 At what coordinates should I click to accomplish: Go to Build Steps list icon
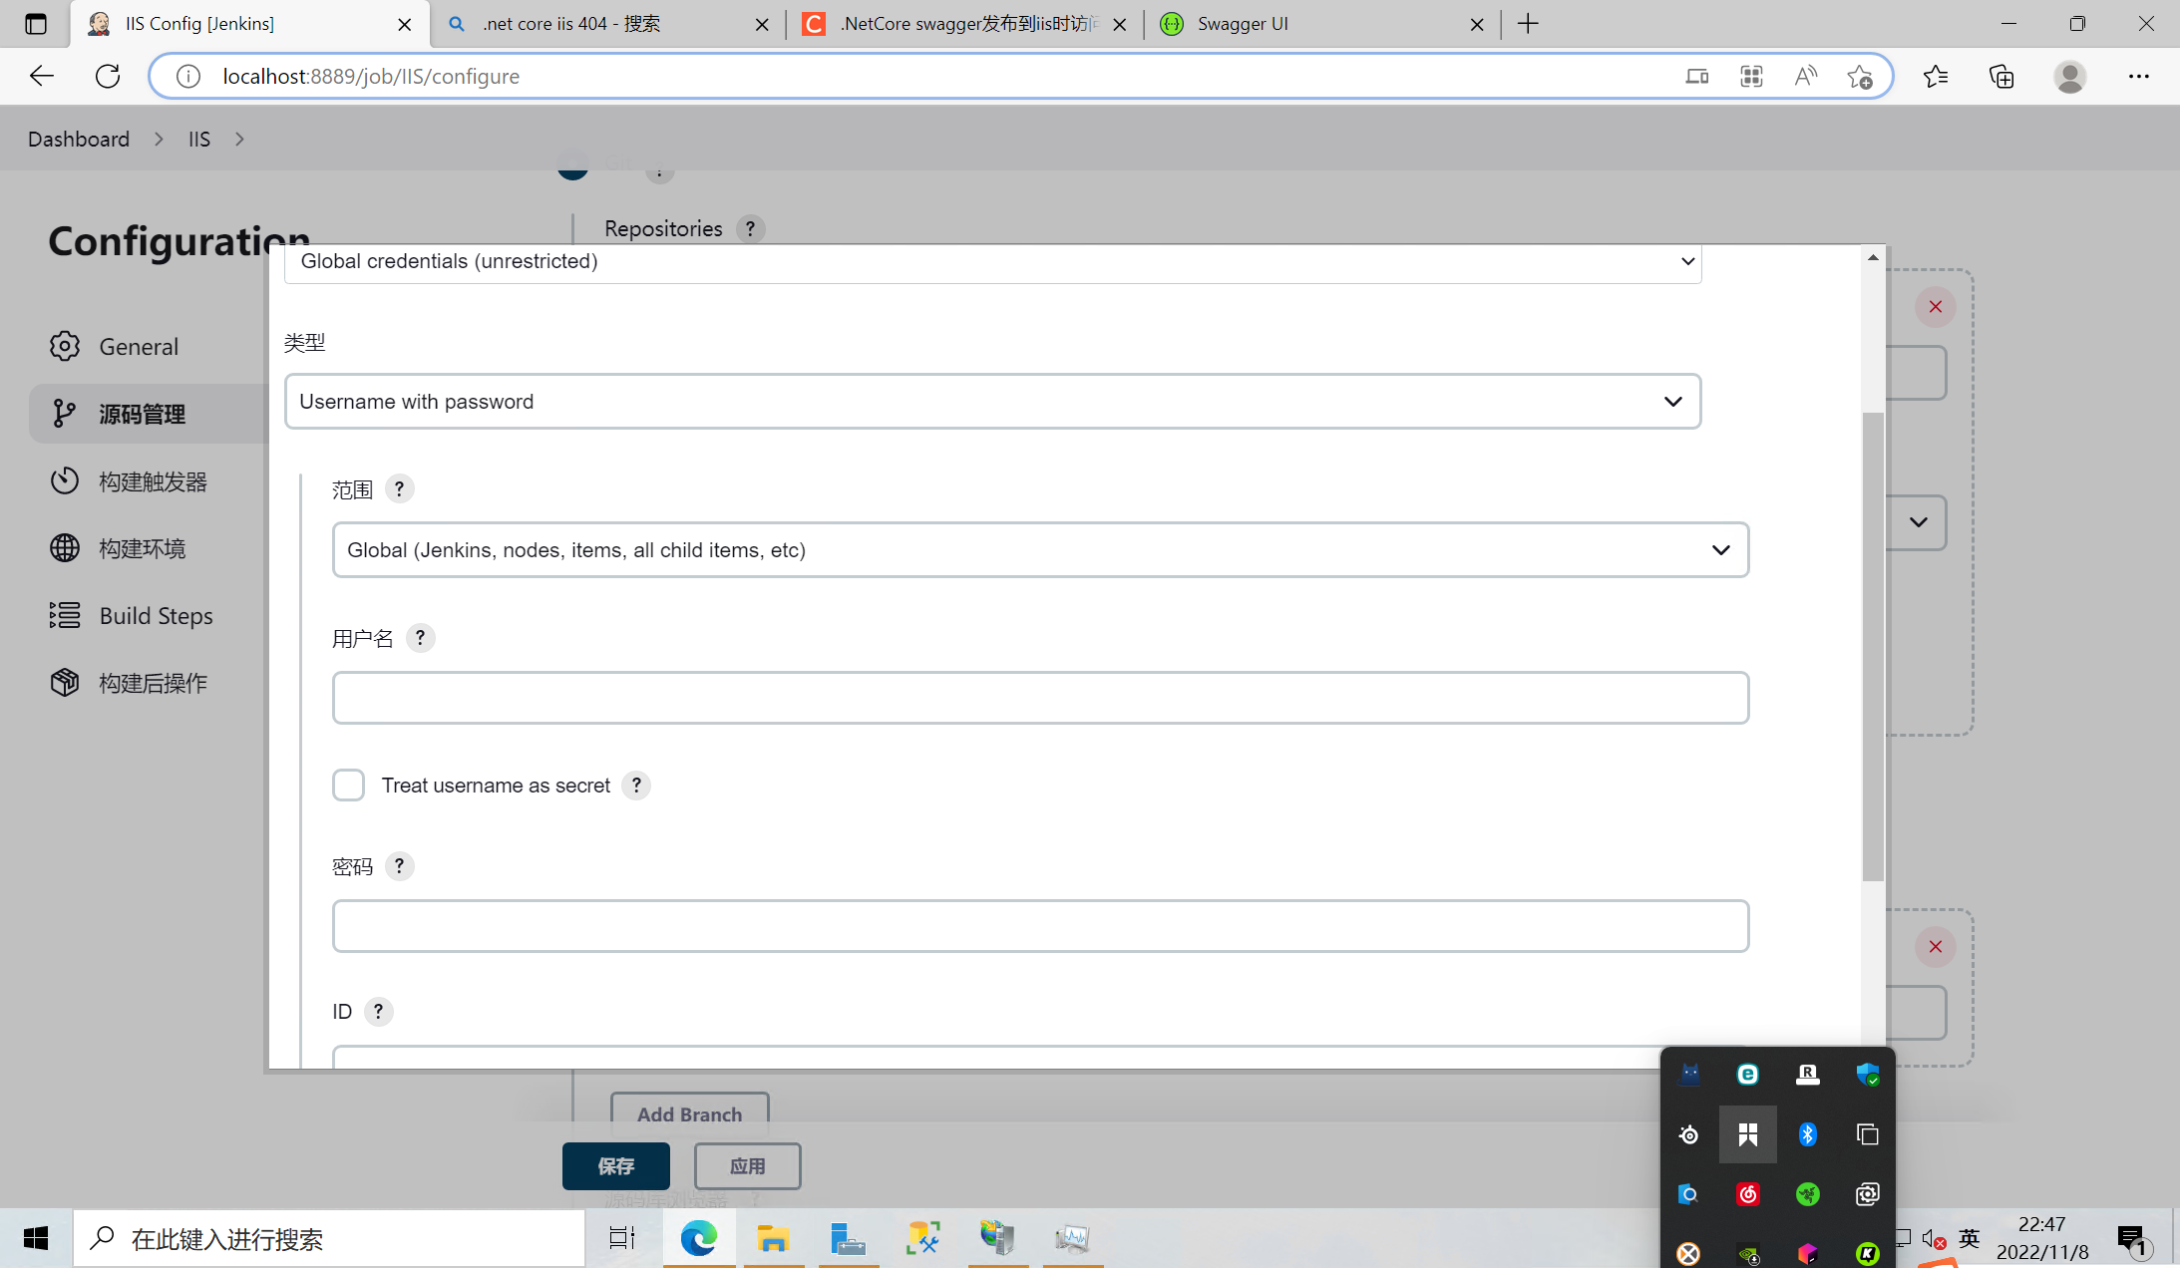tap(65, 615)
